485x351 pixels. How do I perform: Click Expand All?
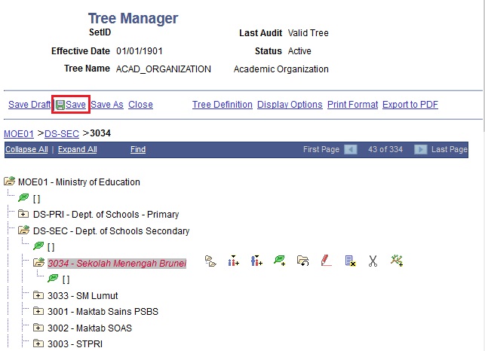pyautogui.click(x=78, y=150)
